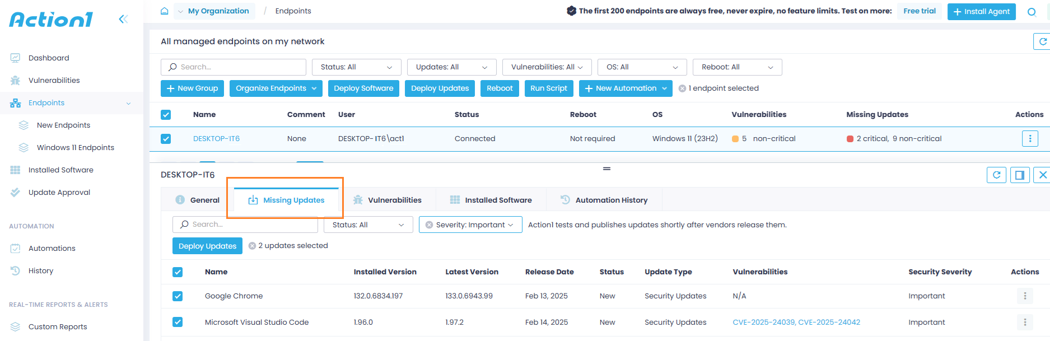
Task: Open Custom Reports in sidebar
Action: click(58, 327)
